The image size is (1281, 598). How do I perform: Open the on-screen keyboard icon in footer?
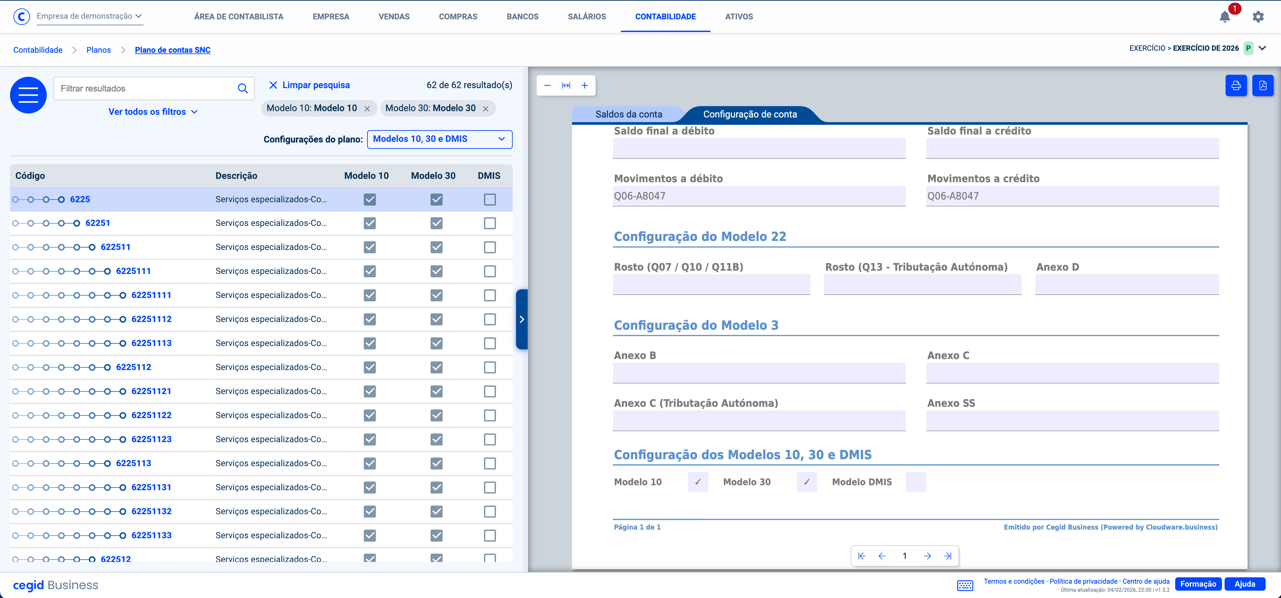[x=965, y=585]
